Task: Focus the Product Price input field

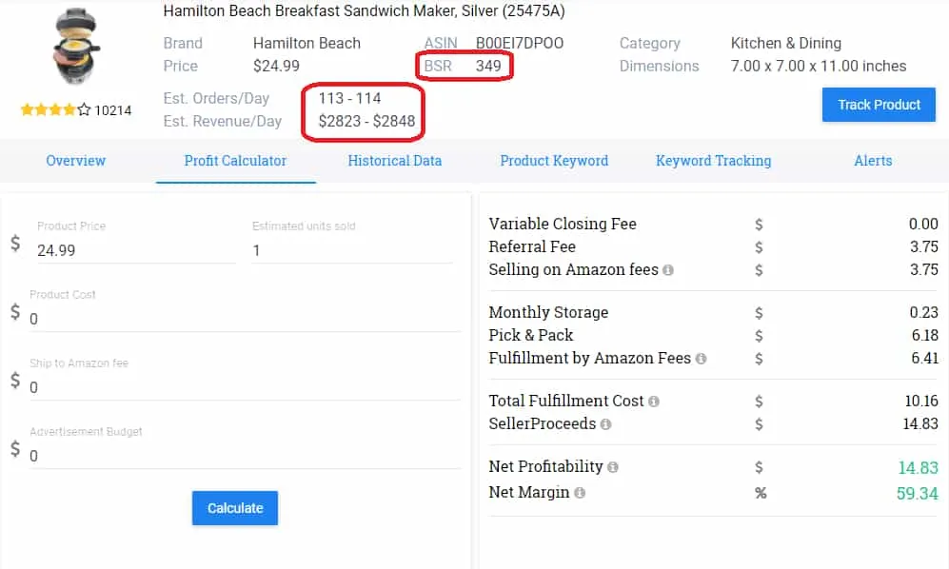Action: click(133, 250)
